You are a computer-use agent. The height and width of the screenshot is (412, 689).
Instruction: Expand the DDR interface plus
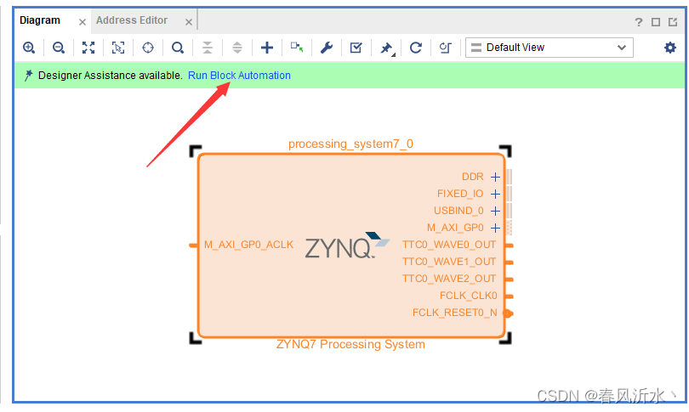coord(495,177)
